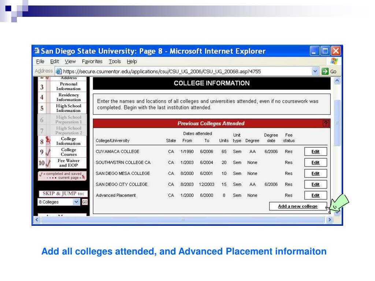Screen dimensions: 375x281
Task: Click 12/2003 end date for San Diego City College
Action: pyautogui.click(x=207, y=184)
